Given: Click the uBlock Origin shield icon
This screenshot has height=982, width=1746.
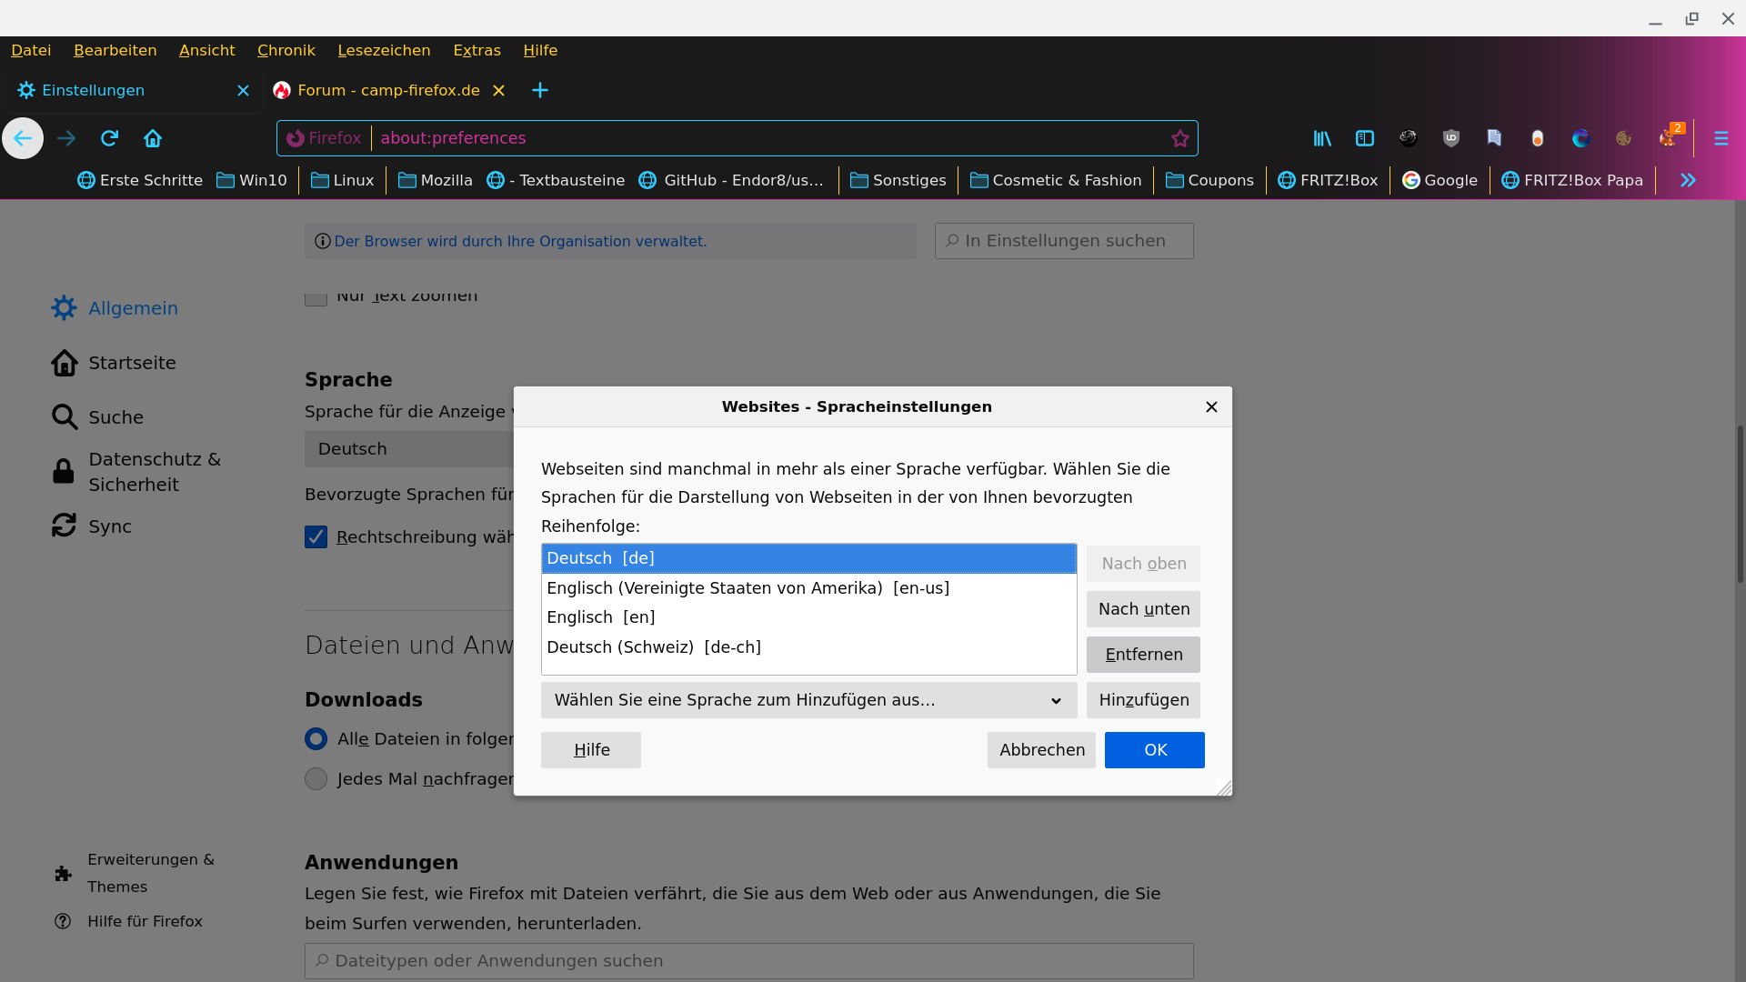Looking at the screenshot, I should tap(1451, 138).
